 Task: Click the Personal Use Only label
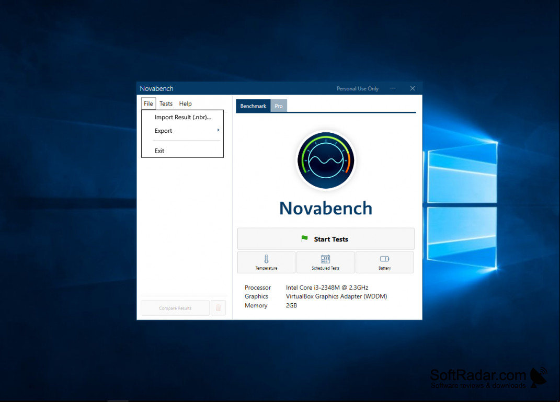pos(358,88)
